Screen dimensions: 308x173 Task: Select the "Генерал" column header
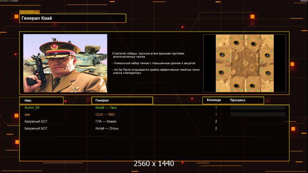click(x=122, y=100)
